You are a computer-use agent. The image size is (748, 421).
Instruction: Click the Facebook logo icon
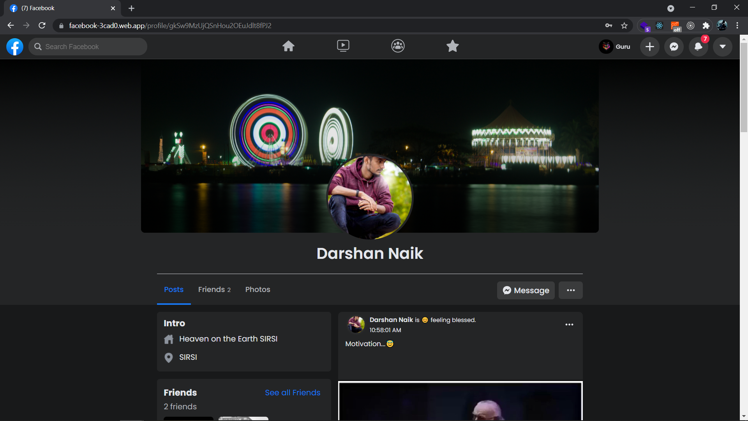coord(15,47)
